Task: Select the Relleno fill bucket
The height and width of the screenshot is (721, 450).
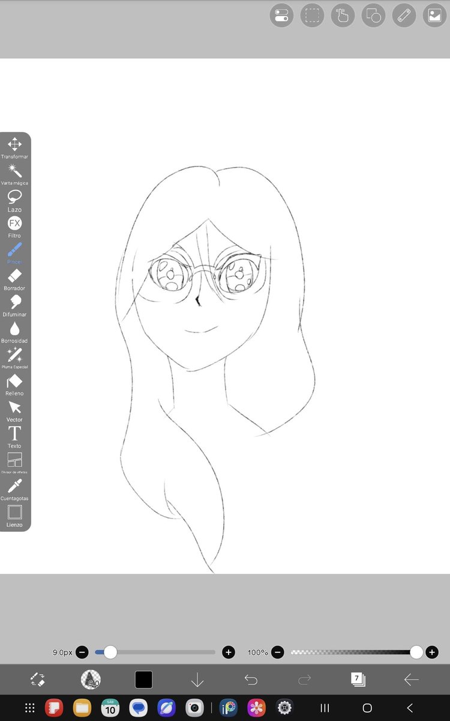Action: click(x=14, y=385)
